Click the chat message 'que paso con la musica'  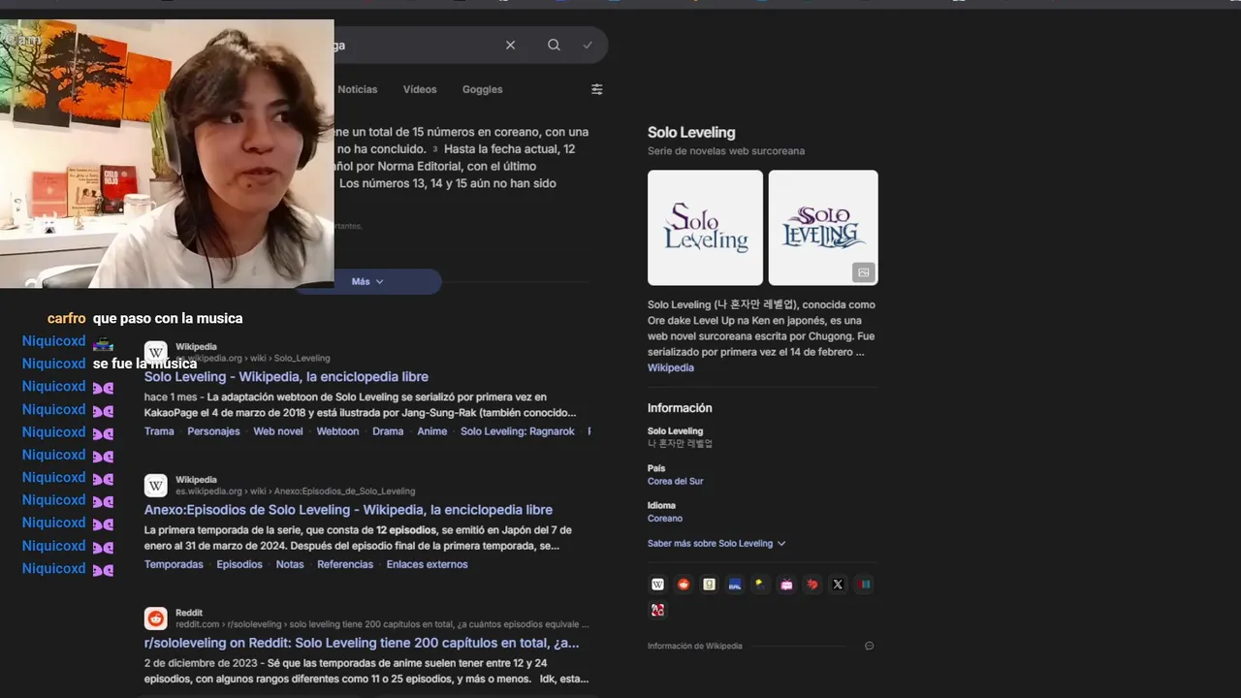pyautogui.click(x=168, y=318)
